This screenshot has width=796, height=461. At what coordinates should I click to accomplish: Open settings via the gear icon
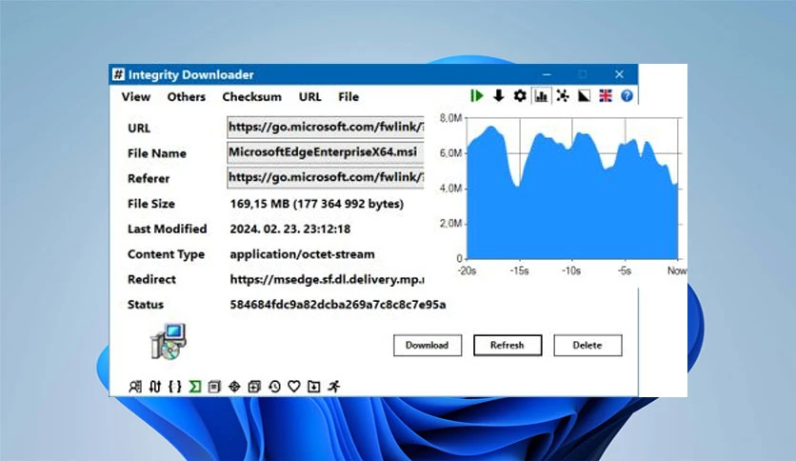pos(520,95)
